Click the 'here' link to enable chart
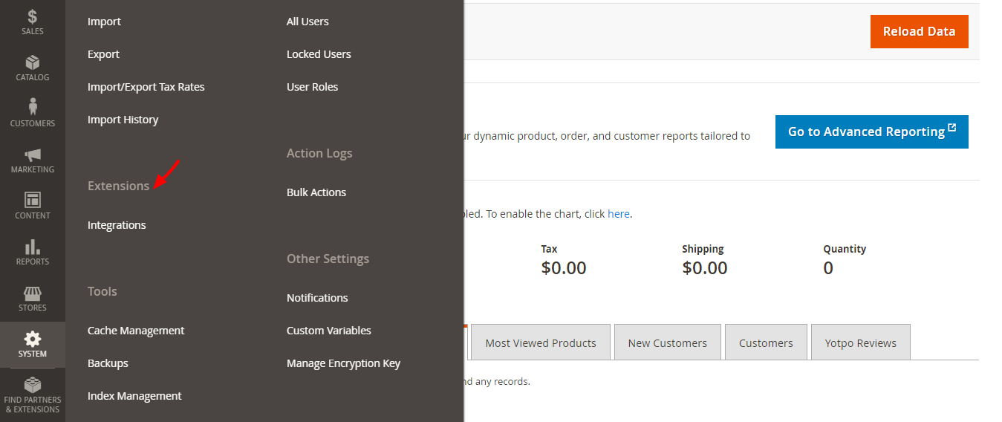 pyautogui.click(x=618, y=214)
